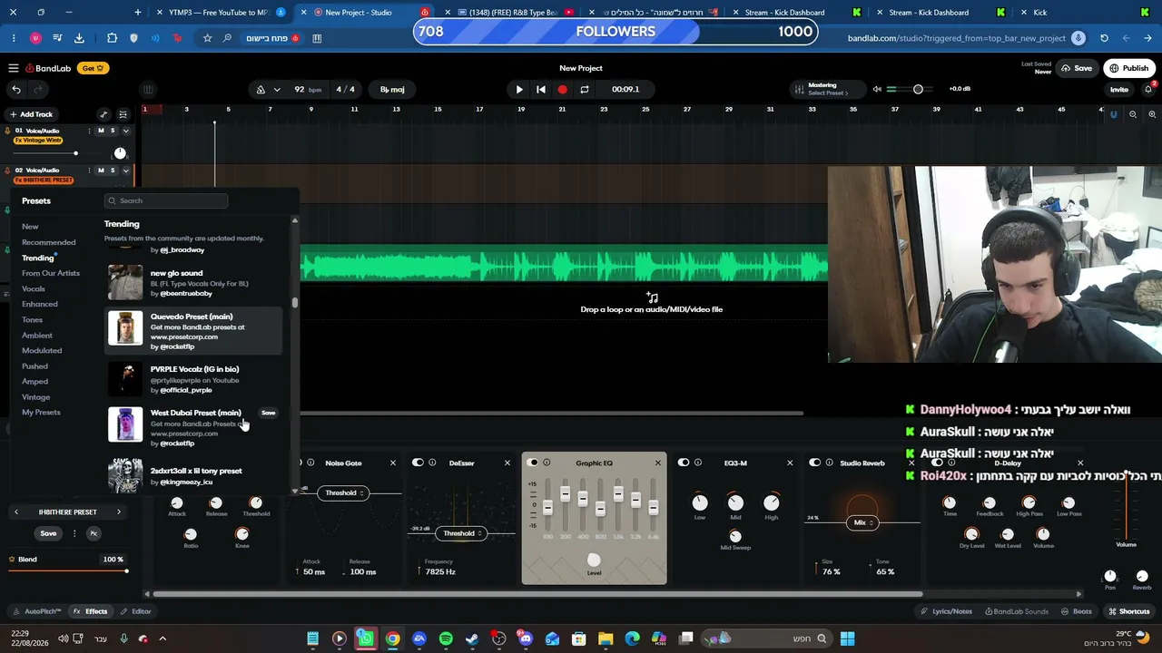Save the West Dubai Preset
The width and height of the screenshot is (1162, 653).
(269, 413)
